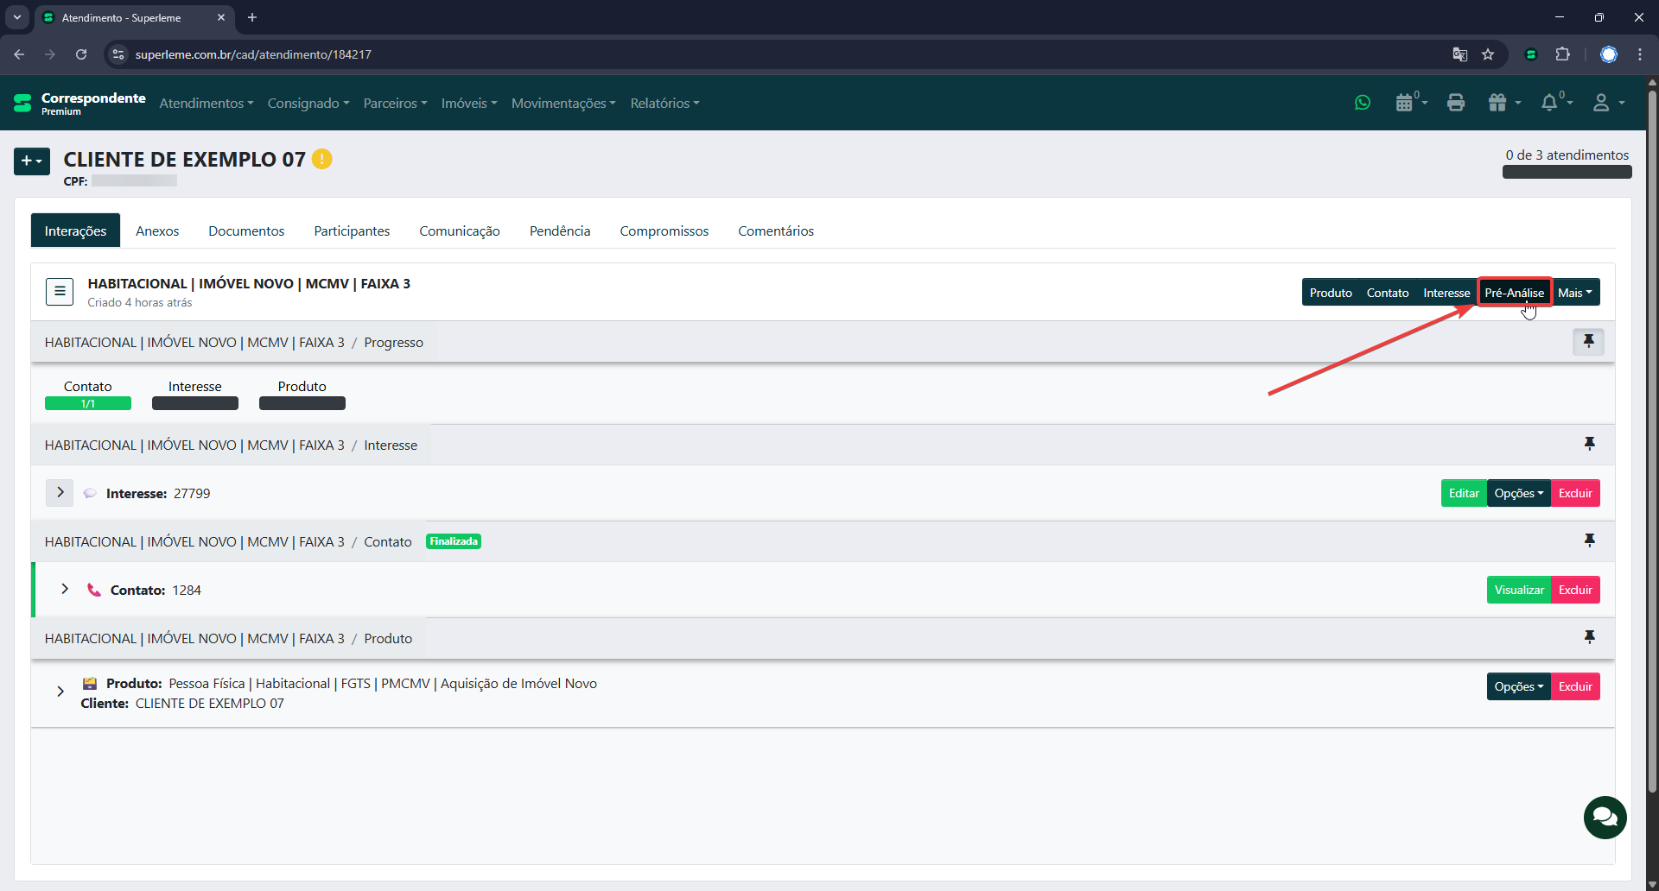The width and height of the screenshot is (1659, 891).
Task: Click the hamburger list icon beside HABITACIONAL title
Action: tap(60, 292)
